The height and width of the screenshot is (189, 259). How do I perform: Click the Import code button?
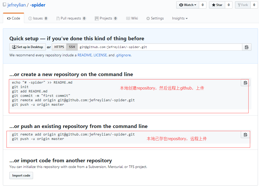click(21, 176)
